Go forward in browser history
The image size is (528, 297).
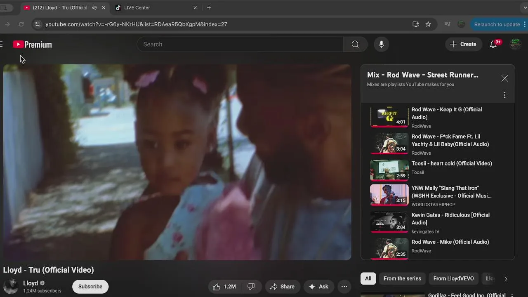click(7, 24)
